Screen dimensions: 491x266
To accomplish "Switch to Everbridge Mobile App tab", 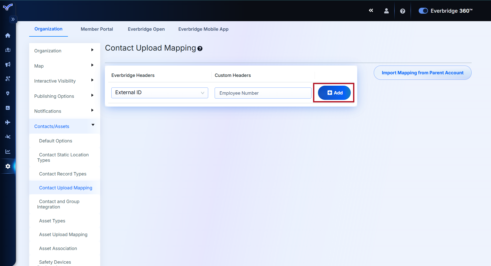I will [x=203, y=29].
